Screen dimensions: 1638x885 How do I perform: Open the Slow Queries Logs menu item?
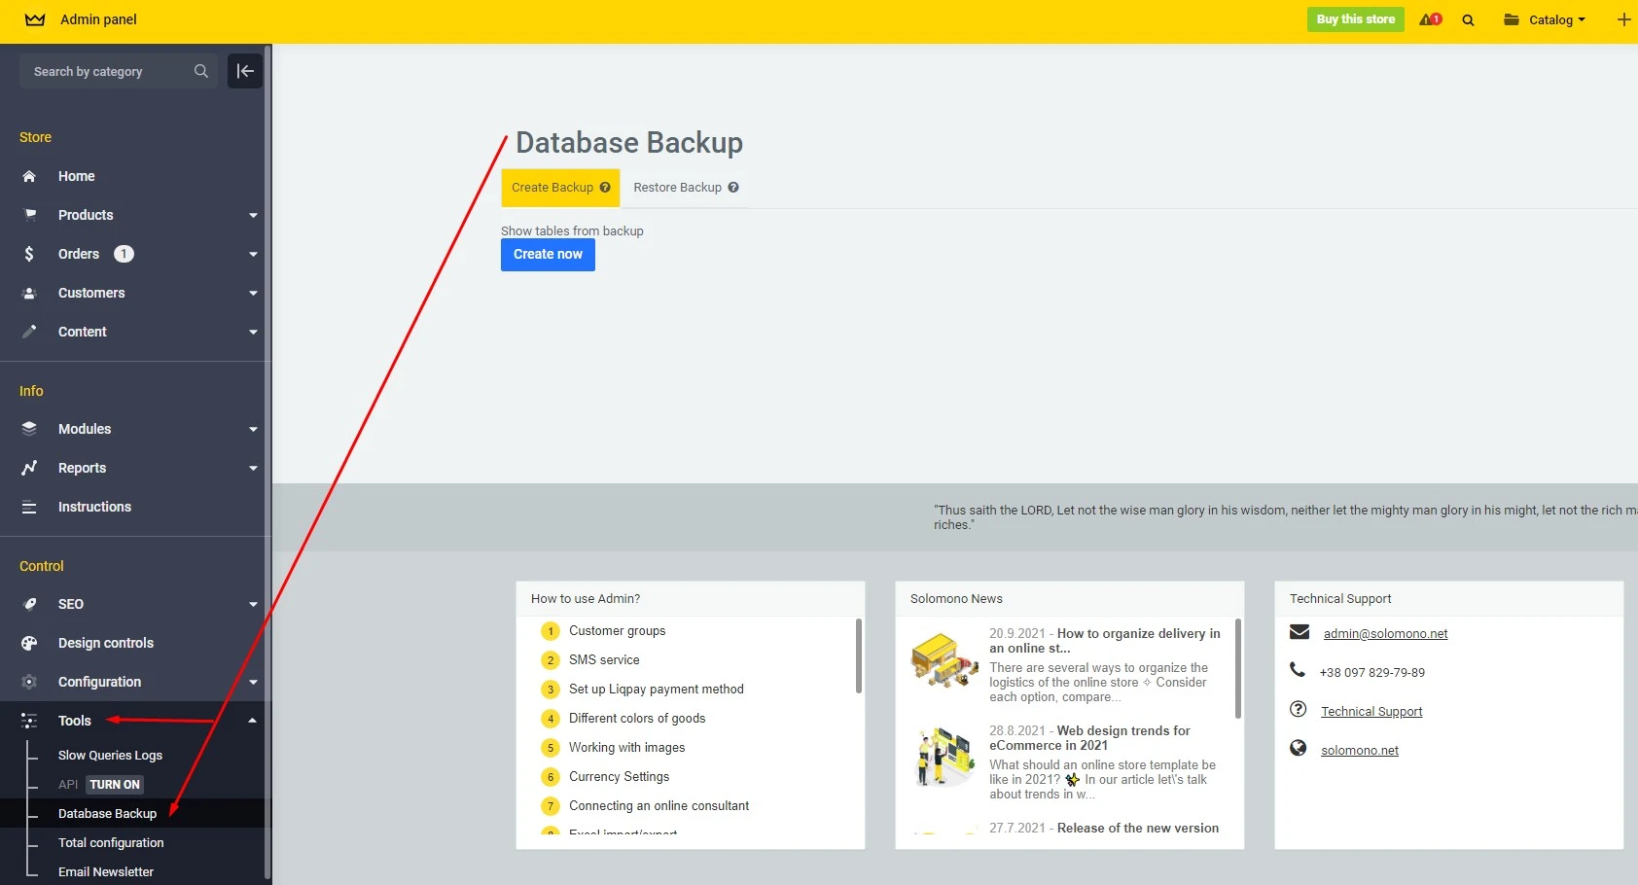tap(110, 755)
